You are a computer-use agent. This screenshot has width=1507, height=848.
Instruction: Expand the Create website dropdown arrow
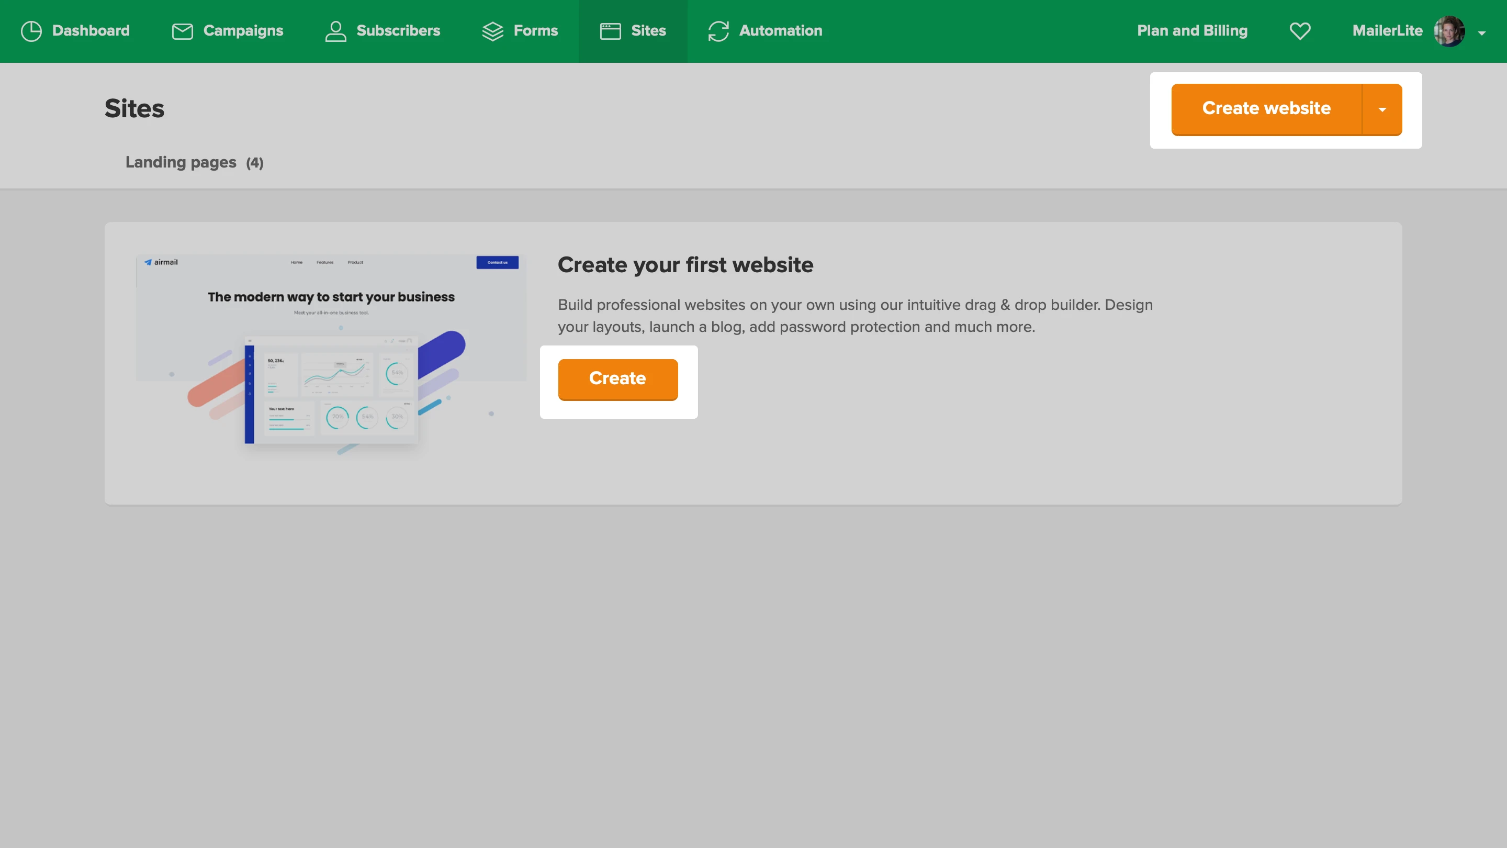(1382, 109)
